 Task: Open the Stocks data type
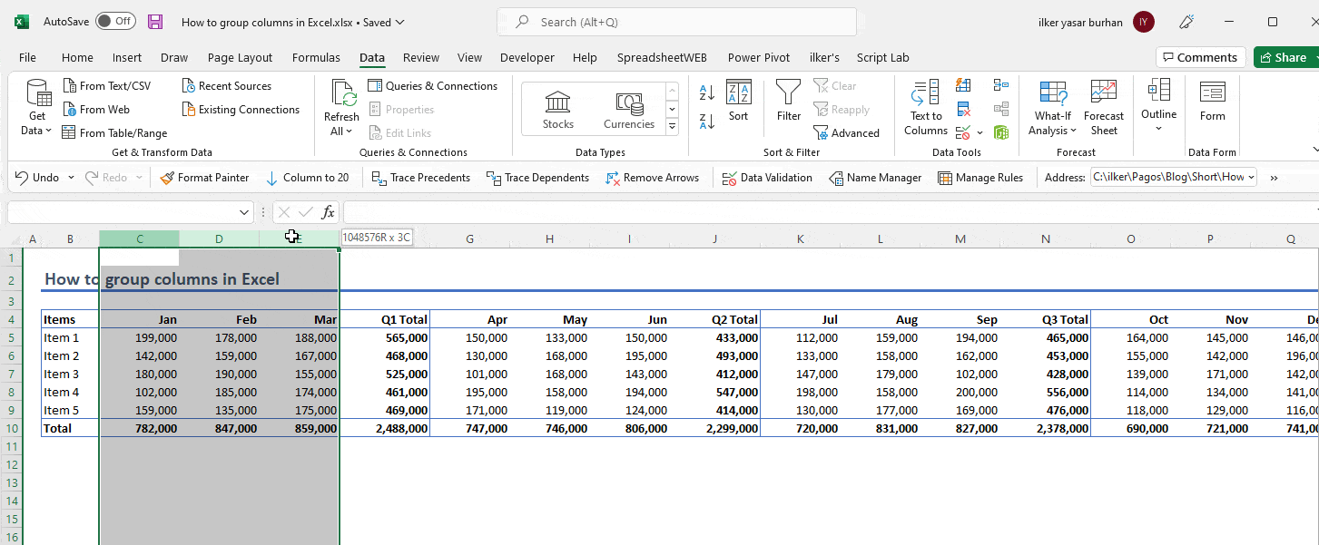(x=556, y=107)
